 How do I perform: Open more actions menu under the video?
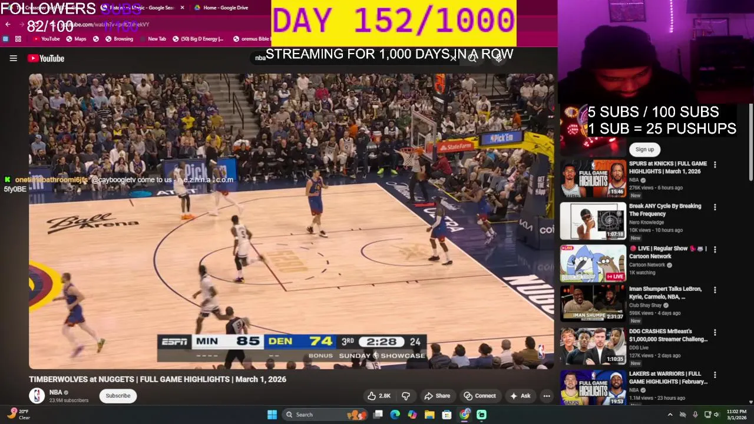click(547, 396)
